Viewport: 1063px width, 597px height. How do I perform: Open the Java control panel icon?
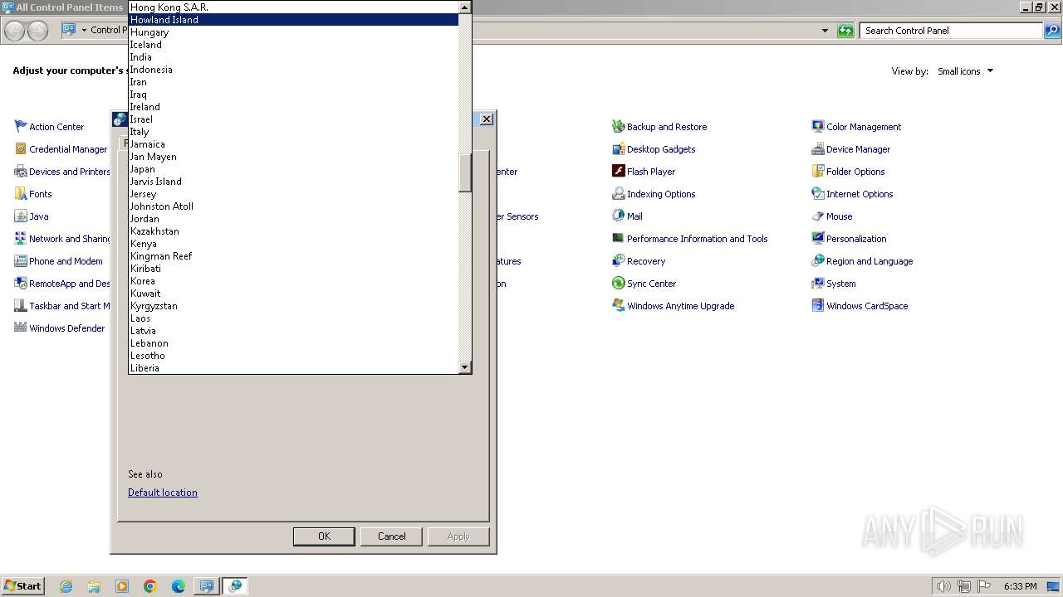click(21, 216)
